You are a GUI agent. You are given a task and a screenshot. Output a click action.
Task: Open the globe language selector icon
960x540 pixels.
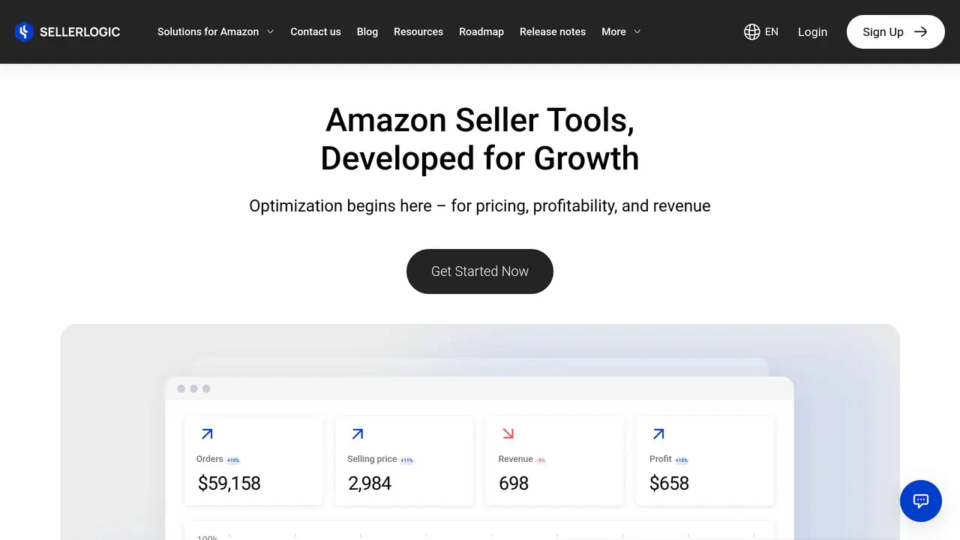click(752, 31)
